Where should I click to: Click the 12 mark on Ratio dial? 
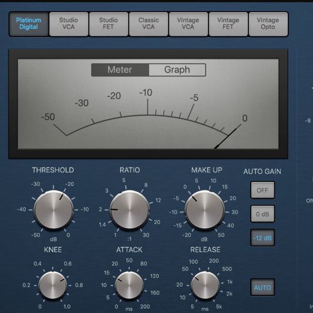(x=158, y=200)
